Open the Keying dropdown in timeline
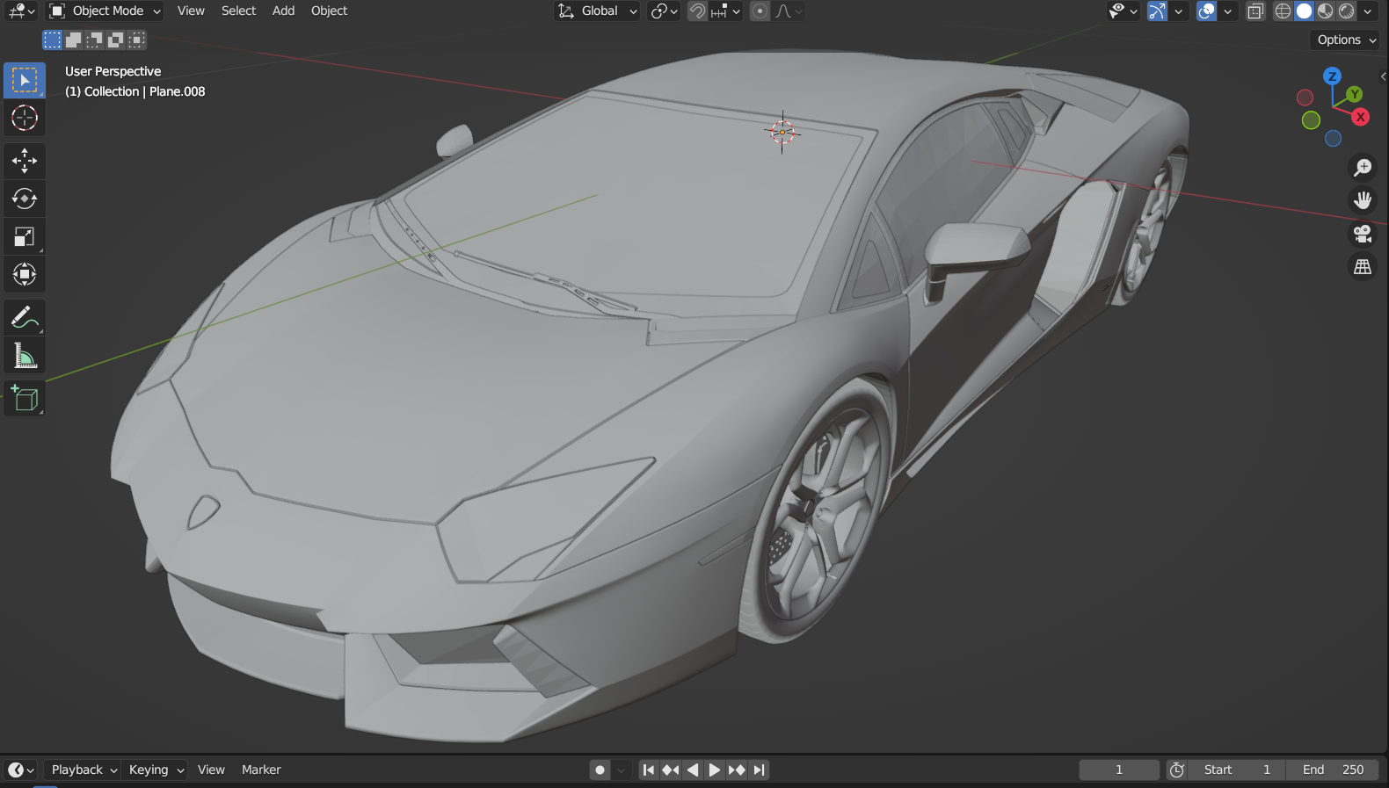1389x788 pixels. coord(156,770)
